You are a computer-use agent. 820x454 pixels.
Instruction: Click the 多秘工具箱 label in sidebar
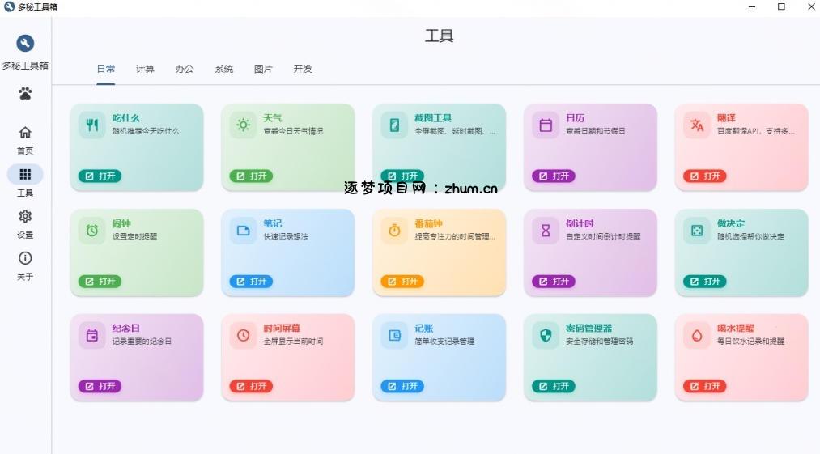point(25,66)
